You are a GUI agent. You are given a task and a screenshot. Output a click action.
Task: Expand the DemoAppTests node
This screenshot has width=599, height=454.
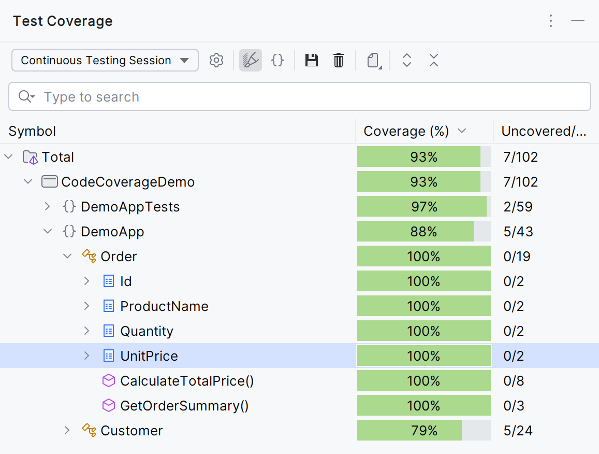[x=47, y=206]
